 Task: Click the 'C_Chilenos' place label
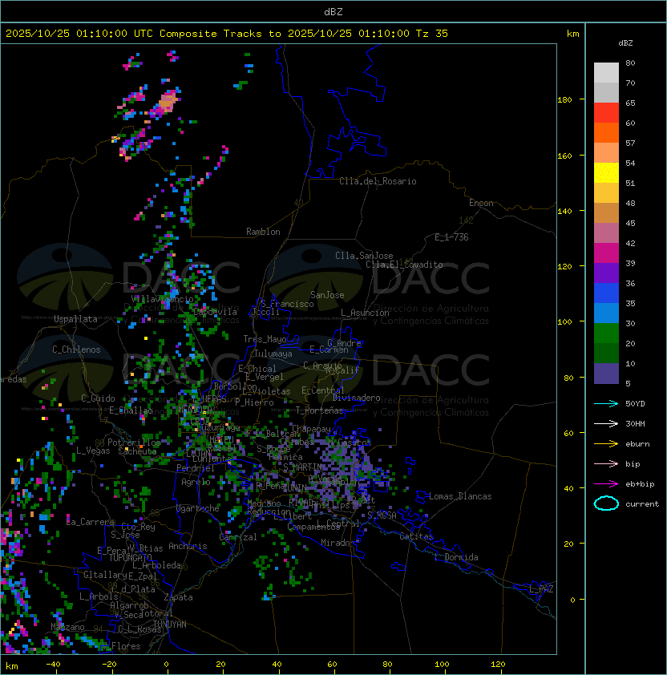click(x=76, y=350)
